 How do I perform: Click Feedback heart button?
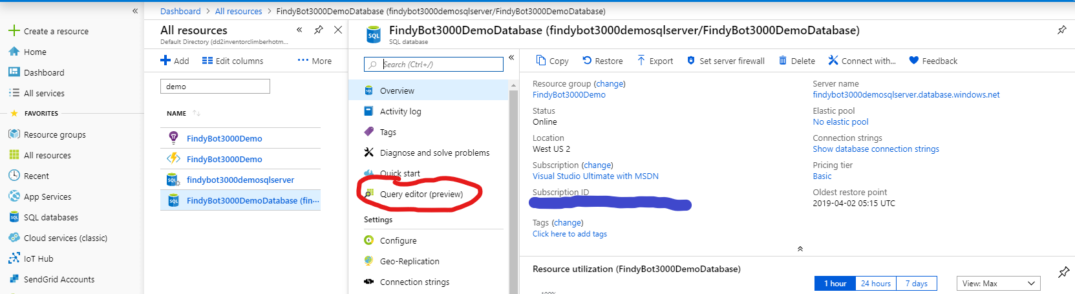pyautogui.click(x=933, y=61)
